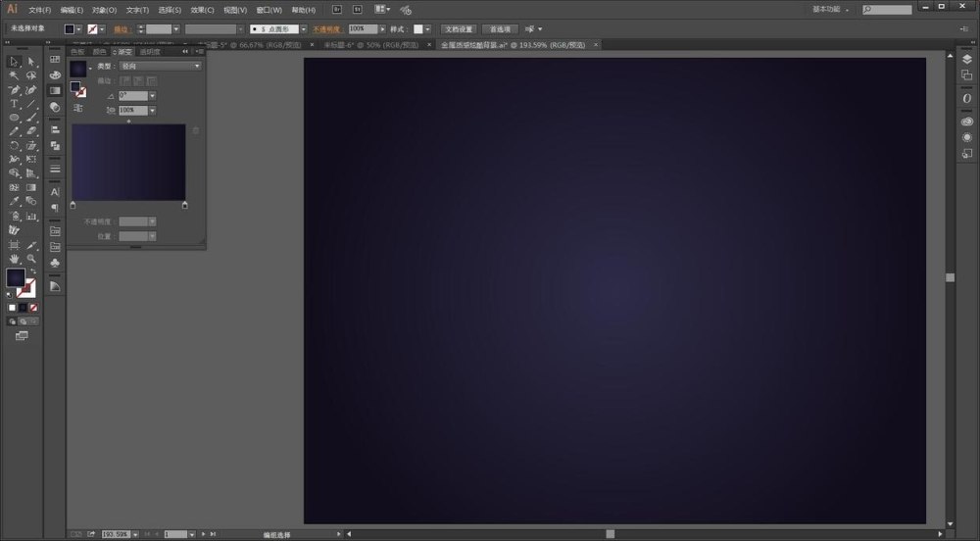Open the Layers panel icon

[x=965, y=60]
